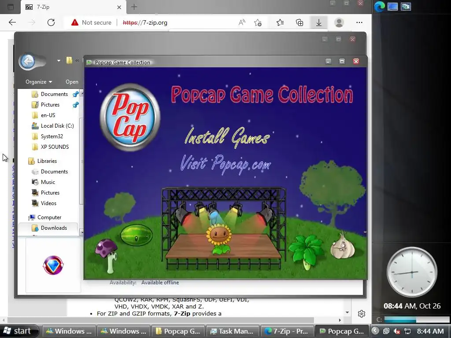Click the C: drive usage bar gadget
This screenshot has height=338, width=451.
pos(417,320)
